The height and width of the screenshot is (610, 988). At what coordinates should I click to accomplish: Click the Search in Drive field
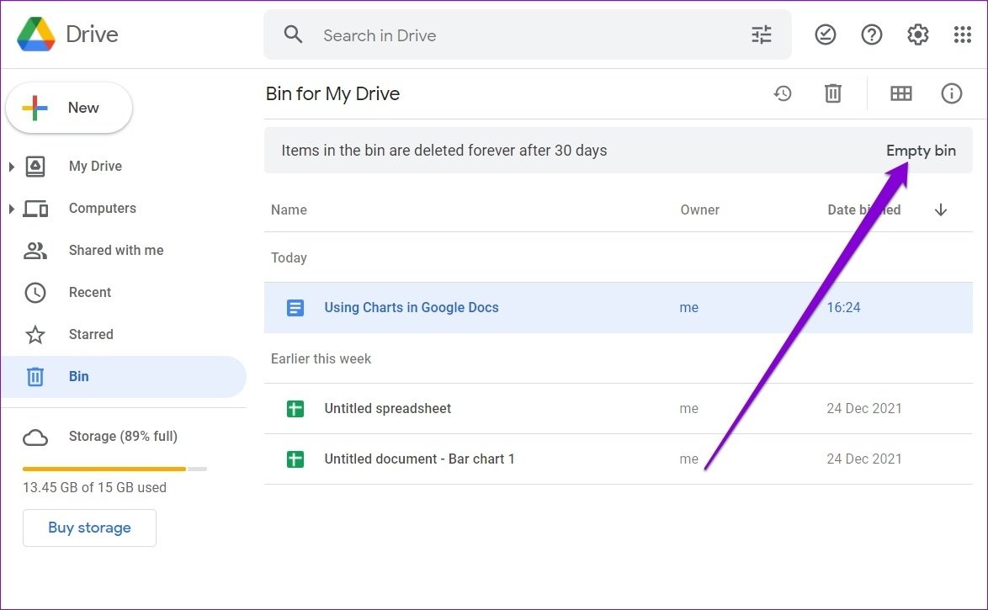pyautogui.click(x=528, y=34)
